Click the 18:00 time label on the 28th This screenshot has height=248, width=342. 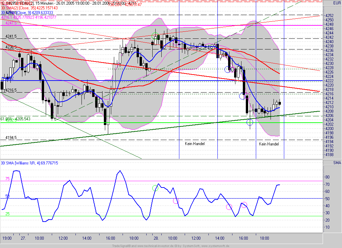[x=265, y=238]
